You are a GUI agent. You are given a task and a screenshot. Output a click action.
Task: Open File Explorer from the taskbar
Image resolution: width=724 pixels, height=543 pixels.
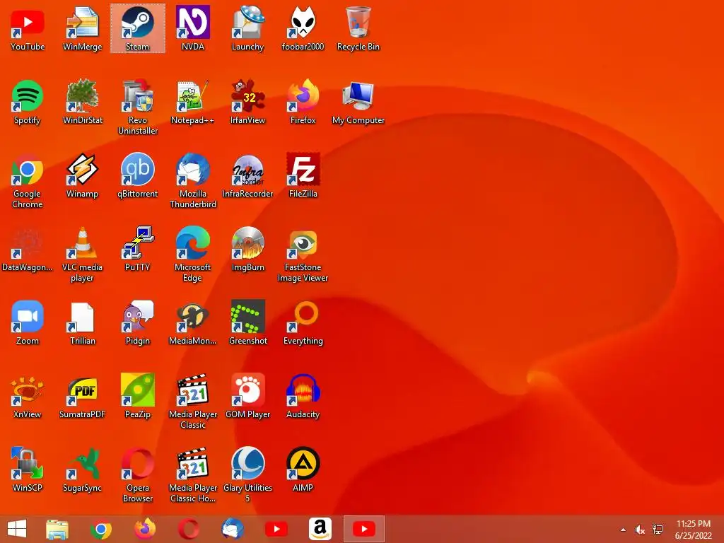(x=57, y=529)
